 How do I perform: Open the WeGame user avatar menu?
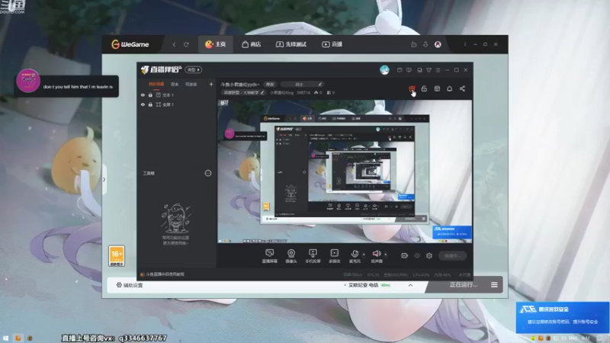[438, 44]
